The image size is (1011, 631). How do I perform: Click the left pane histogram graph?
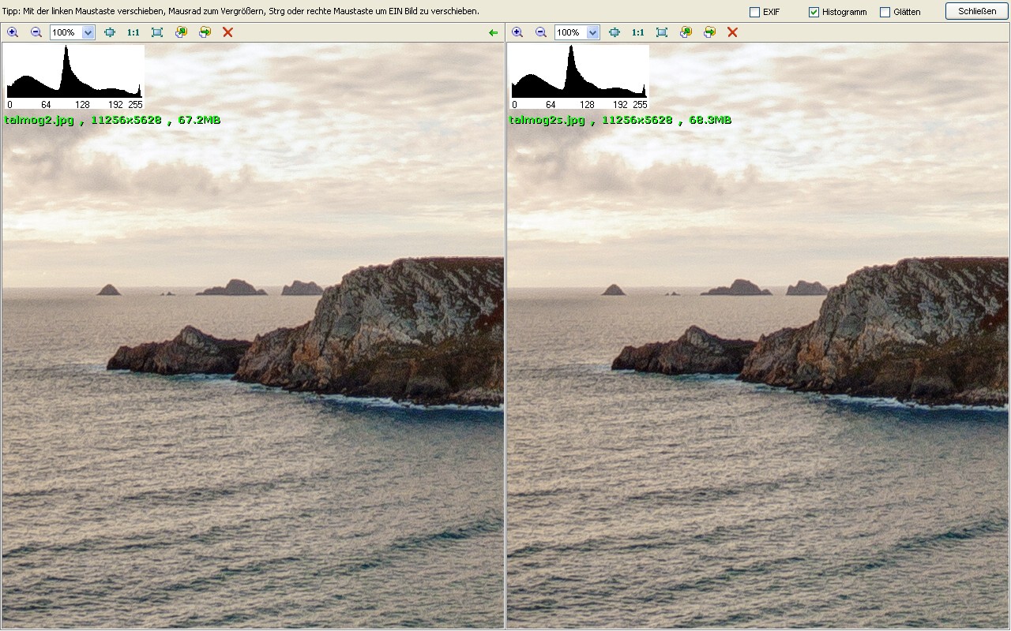point(74,73)
